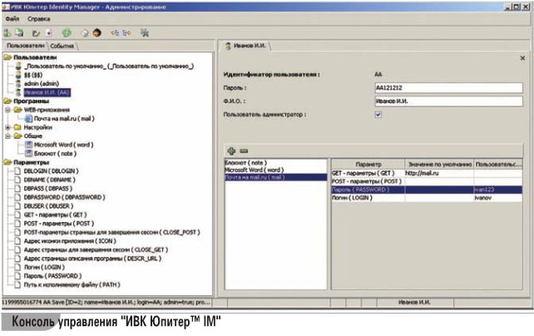Image resolution: width=534 pixels, height=336 pixels.
Task: Expand the Настройки tree node
Action: click(x=7, y=127)
